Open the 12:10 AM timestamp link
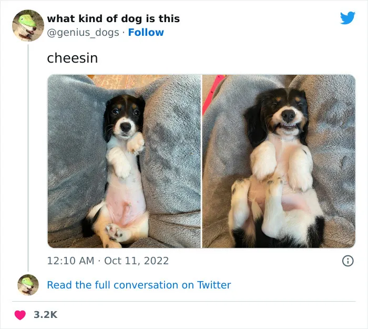Screen dimensions: 368x329 70,261
